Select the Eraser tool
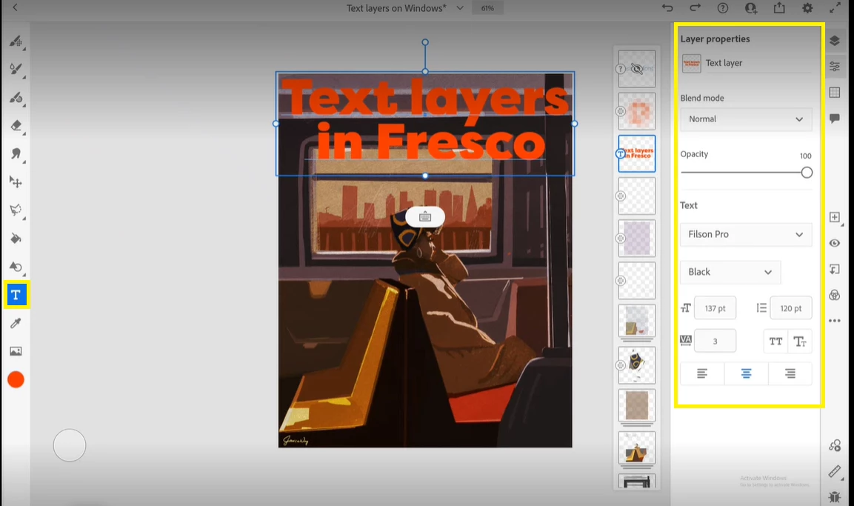Screen dimensions: 854x506 tap(16, 126)
